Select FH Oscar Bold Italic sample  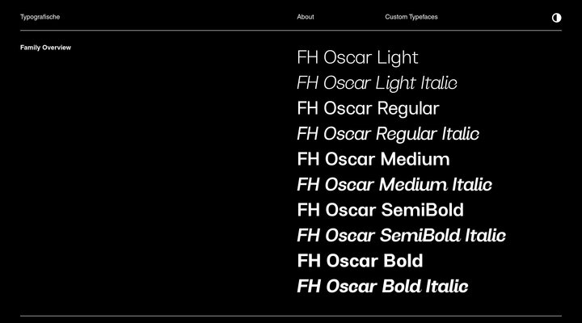tap(382, 286)
